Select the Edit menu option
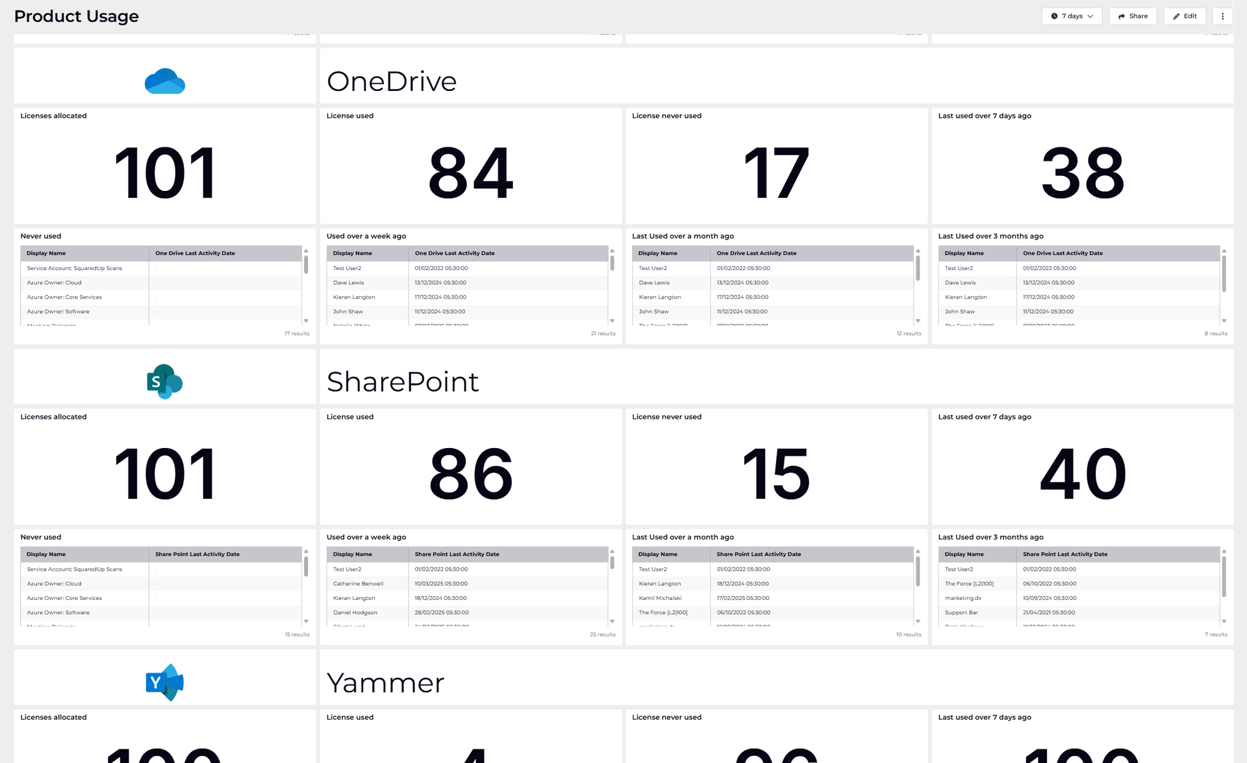The image size is (1247, 763). [1185, 16]
